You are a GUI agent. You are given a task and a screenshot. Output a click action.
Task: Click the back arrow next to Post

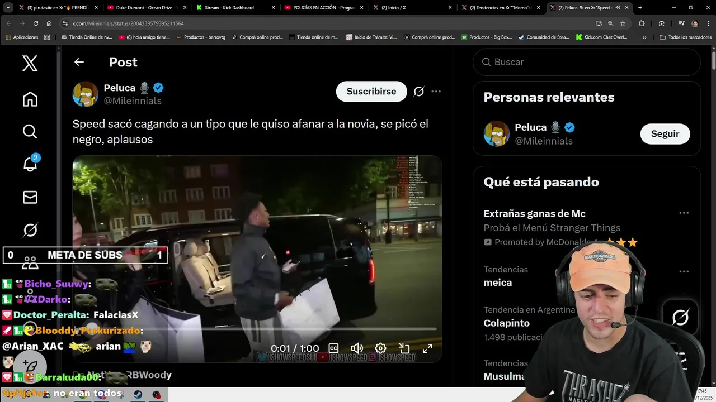tap(79, 62)
